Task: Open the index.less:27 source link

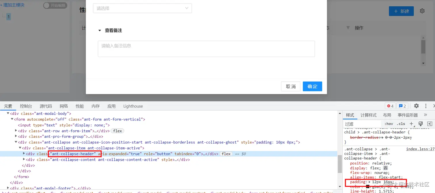Action: pyautogui.click(x=420, y=149)
